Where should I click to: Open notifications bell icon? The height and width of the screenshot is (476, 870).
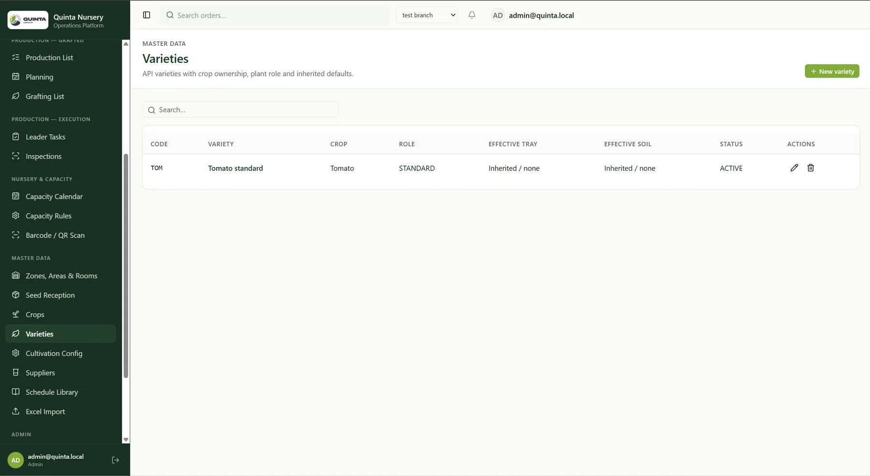pos(472,15)
